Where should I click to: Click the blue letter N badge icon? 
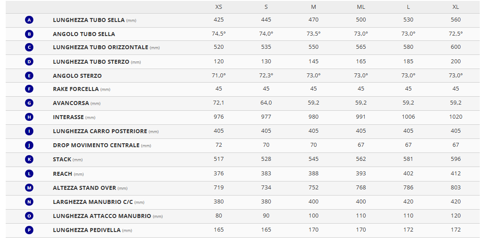pos(29,202)
